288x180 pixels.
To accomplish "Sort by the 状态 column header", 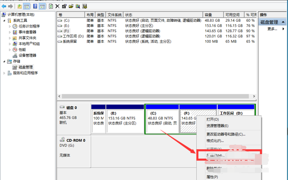I will pyautogui.click(x=163, y=15).
